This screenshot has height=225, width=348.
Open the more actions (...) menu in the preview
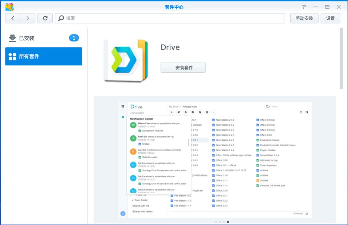(x=214, y=112)
